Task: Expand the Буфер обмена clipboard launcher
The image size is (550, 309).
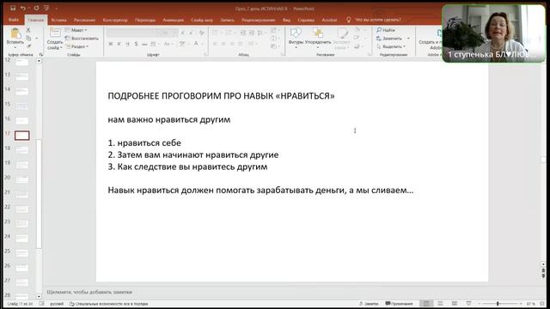Action: point(40,55)
